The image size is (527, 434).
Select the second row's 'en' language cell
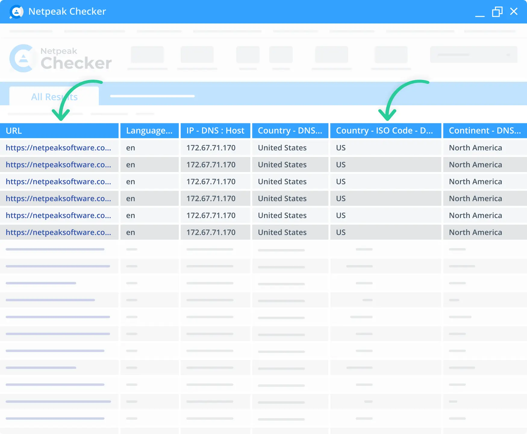(150, 165)
